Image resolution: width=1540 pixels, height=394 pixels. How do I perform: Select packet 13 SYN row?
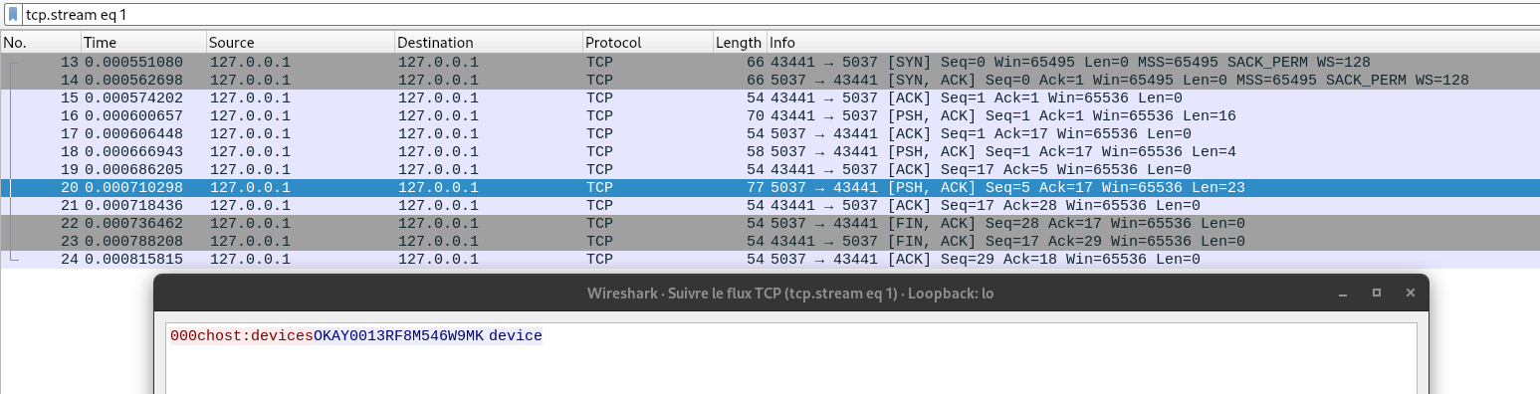tap(770, 62)
